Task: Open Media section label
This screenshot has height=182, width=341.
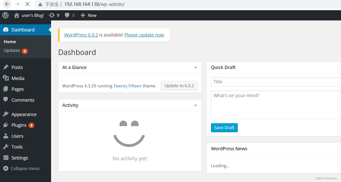Action: (18, 78)
